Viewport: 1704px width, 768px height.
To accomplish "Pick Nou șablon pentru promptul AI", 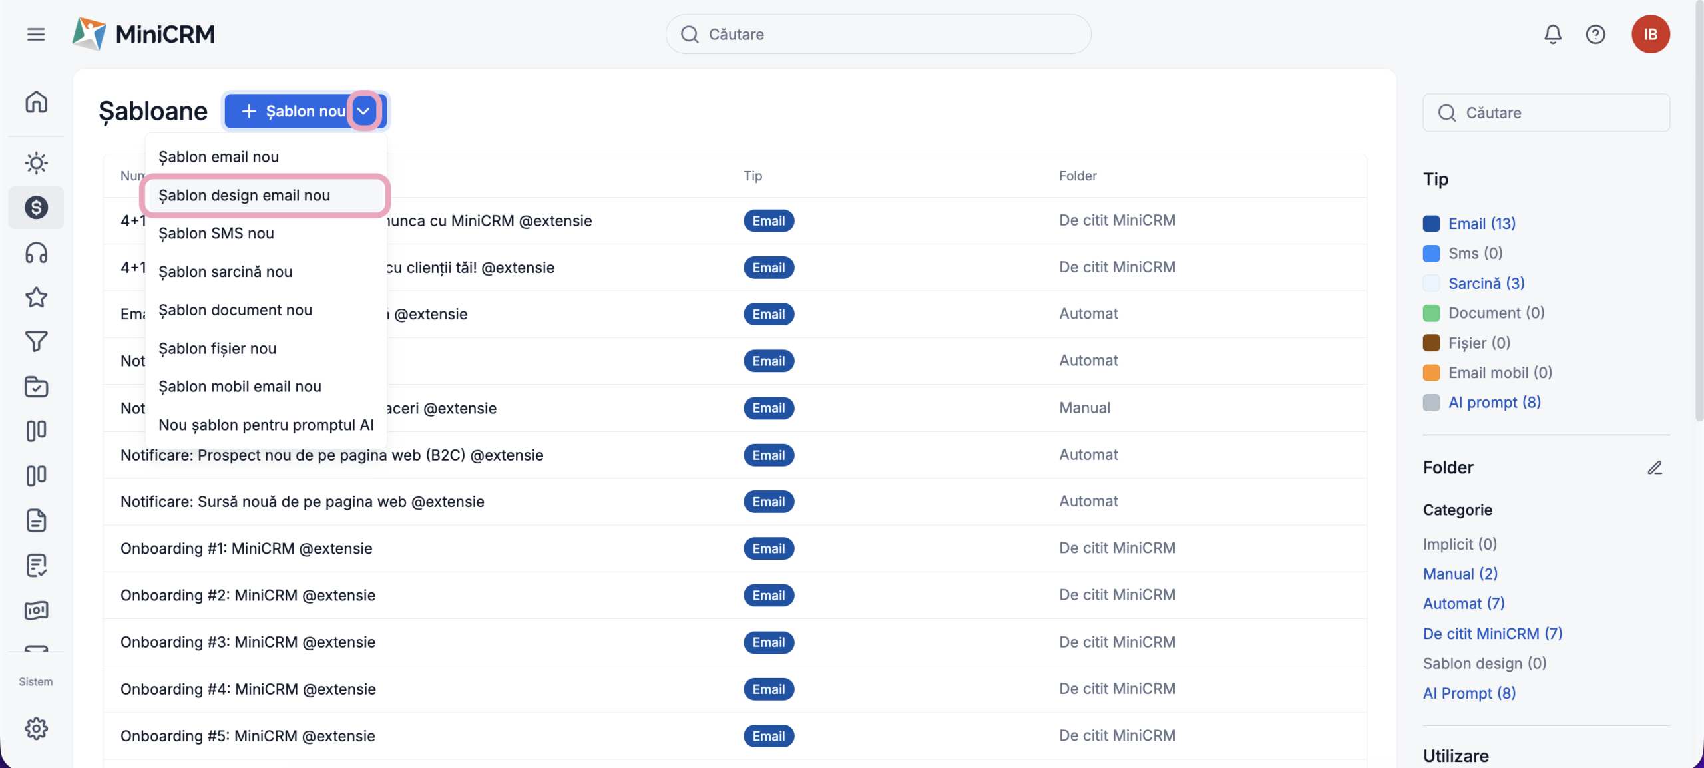I will pos(266,425).
